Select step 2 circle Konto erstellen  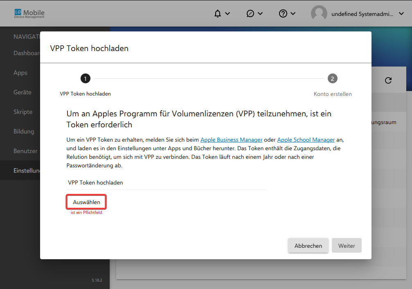[332, 78]
